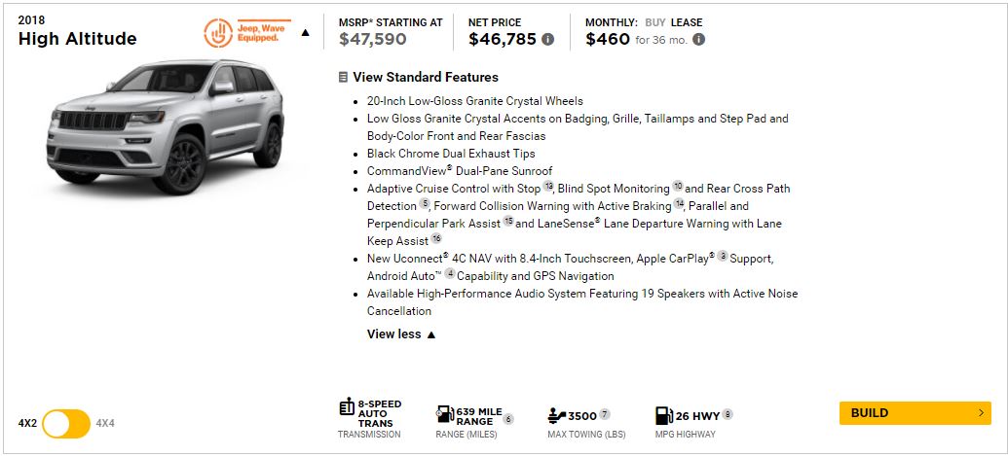
Task: Click the Jeep Wave Equipped badge icon
Action: click(x=218, y=33)
